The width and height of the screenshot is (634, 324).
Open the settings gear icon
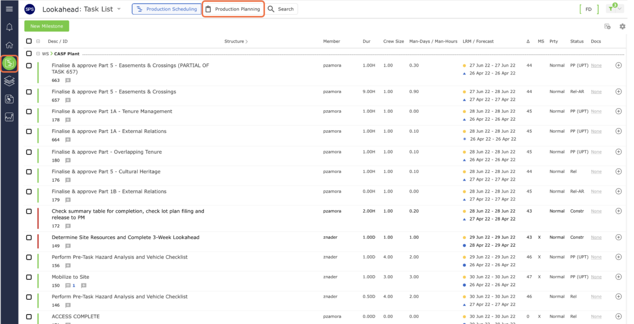pyautogui.click(x=622, y=26)
